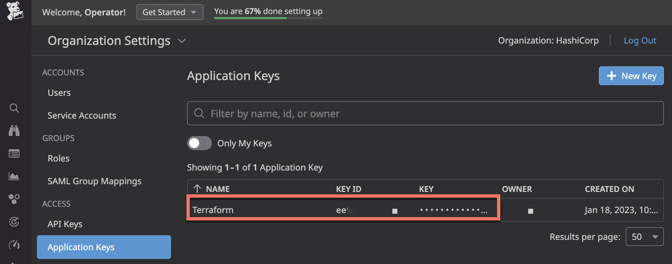Open the area chart metrics icon

tap(14, 176)
